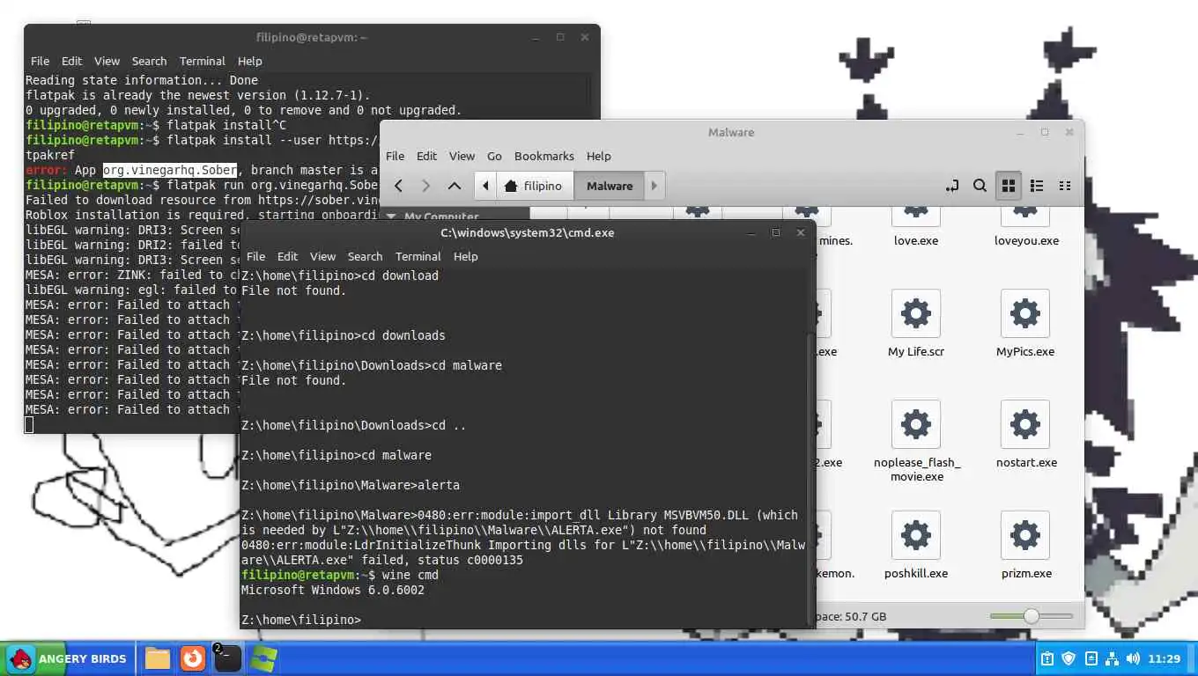This screenshot has height=676, width=1198.
Task: Click highlighted org.vinegarhq.Sober text in terminal
Action: point(169,170)
